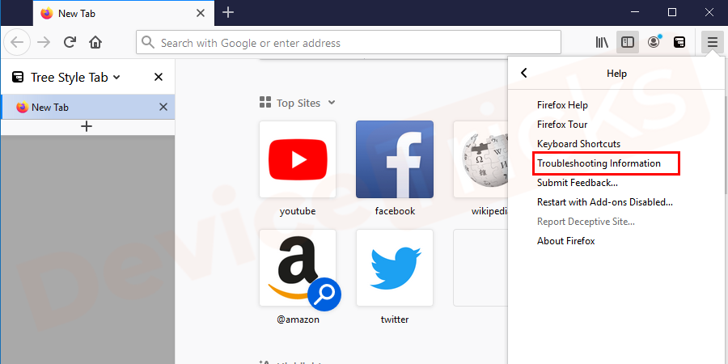Close New Tab from the sidebar tree
This screenshot has height=364, width=728.
[163, 108]
